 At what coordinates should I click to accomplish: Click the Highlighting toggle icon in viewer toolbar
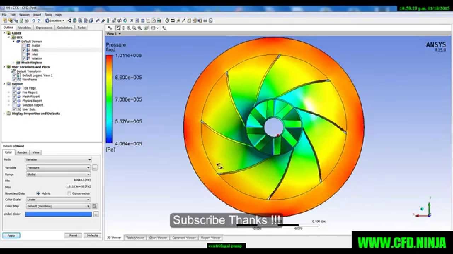click(x=146, y=28)
